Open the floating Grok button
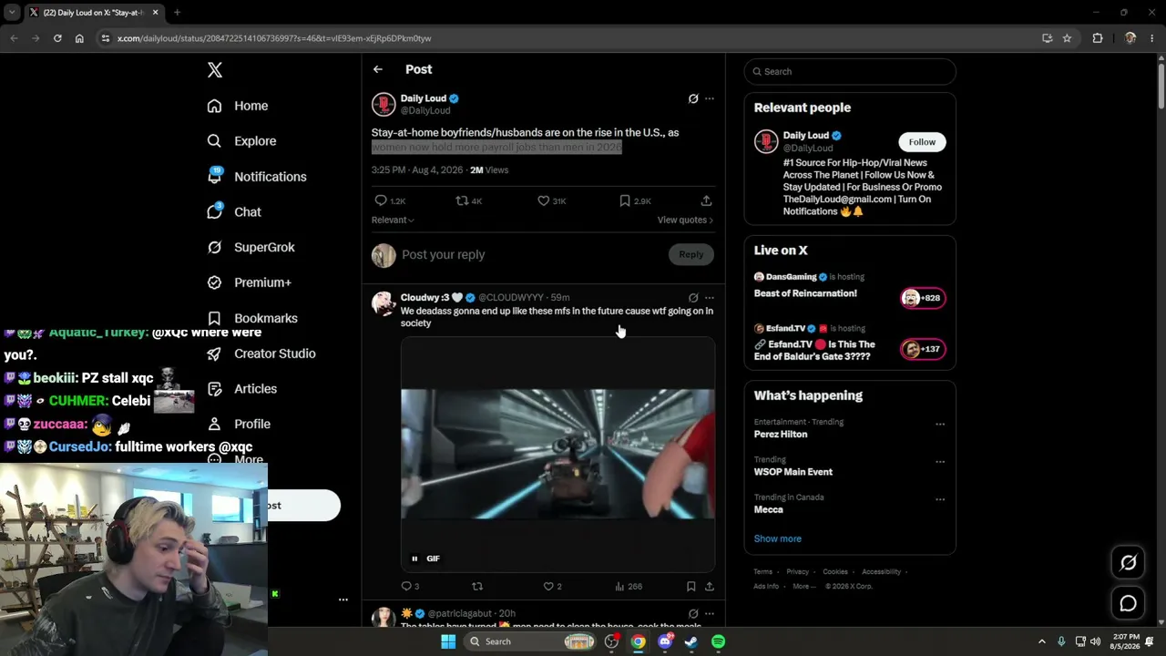Image resolution: width=1166 pixels, height=656 pixels. (x=1128, y=563)
